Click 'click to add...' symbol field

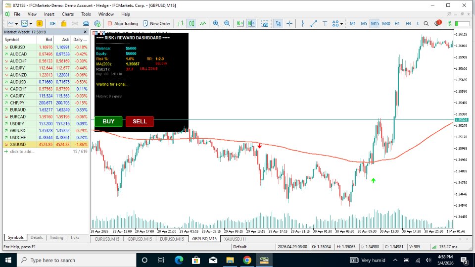click(x=22, y=152)
